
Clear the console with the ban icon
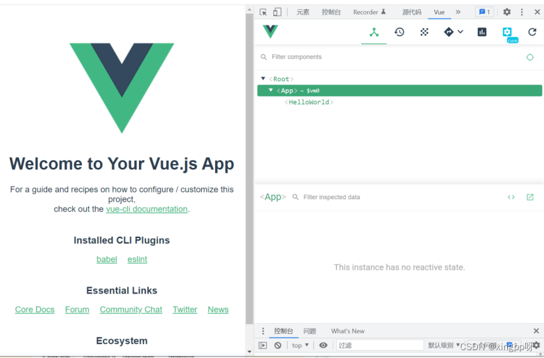tap(277, 345)
